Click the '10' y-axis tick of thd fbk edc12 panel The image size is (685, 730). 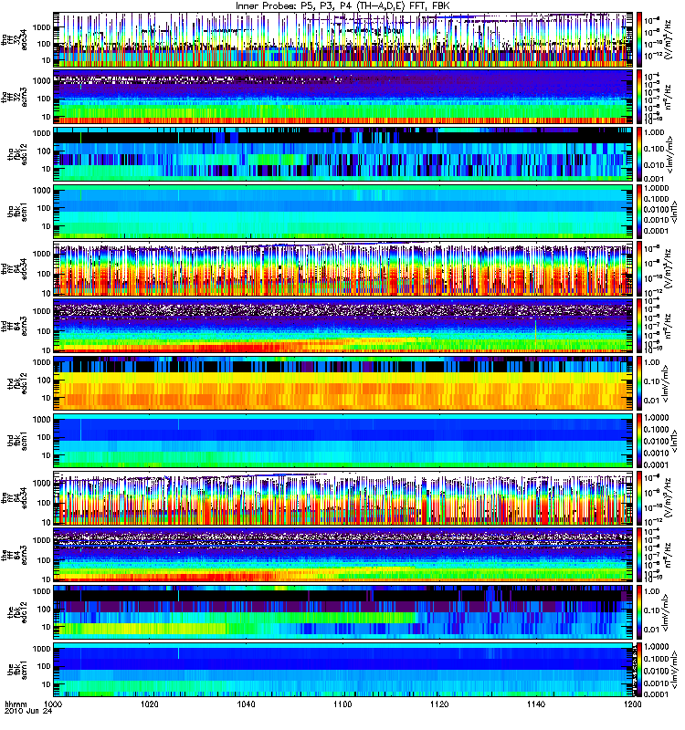[47, 398]
